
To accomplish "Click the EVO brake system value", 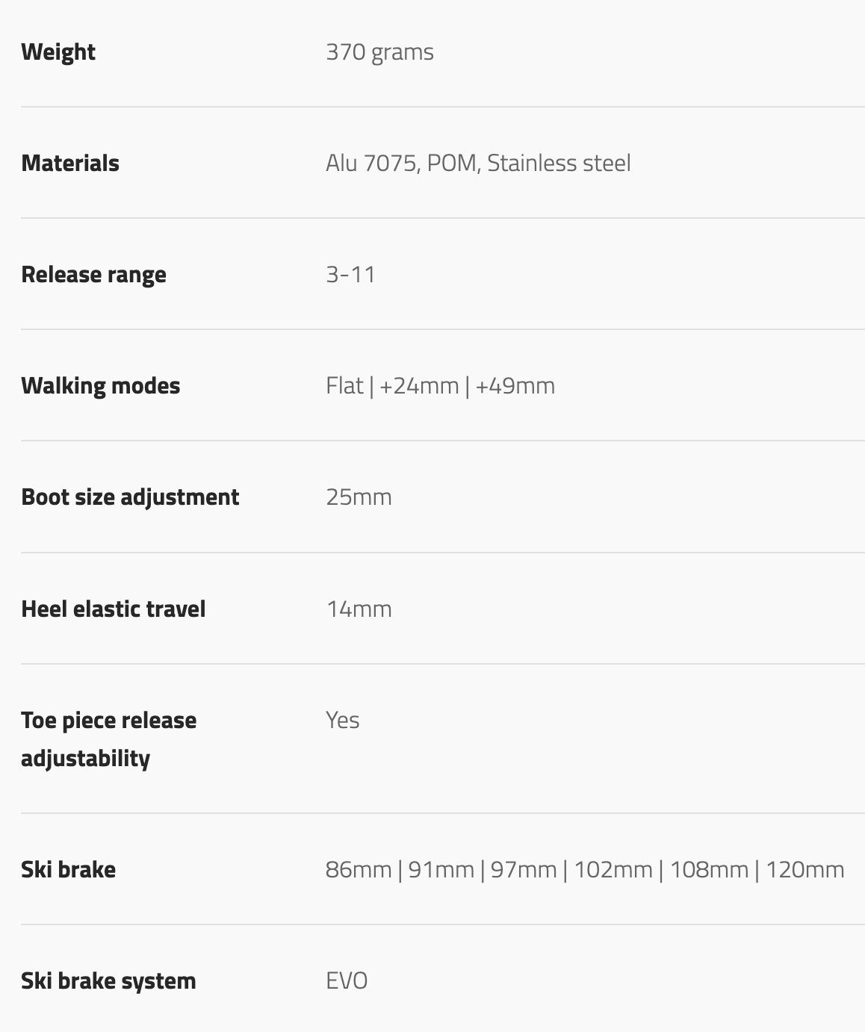I will click(347, 981).
